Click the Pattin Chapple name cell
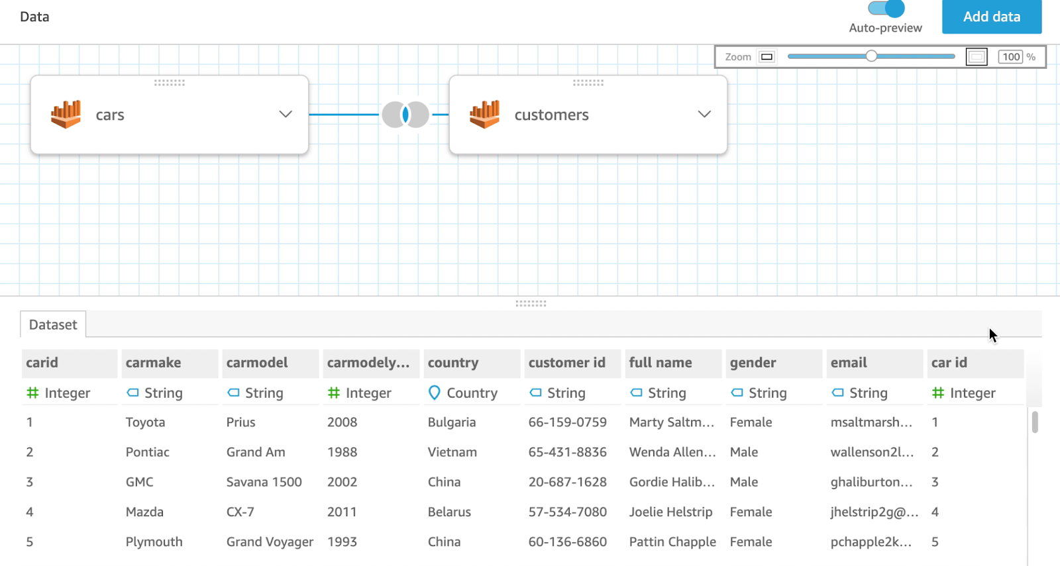1060x566 pixels. 673,542
